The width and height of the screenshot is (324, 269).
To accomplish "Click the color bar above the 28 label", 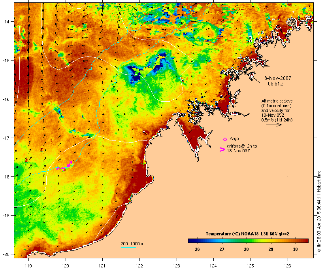I will (x=246, y=241).
